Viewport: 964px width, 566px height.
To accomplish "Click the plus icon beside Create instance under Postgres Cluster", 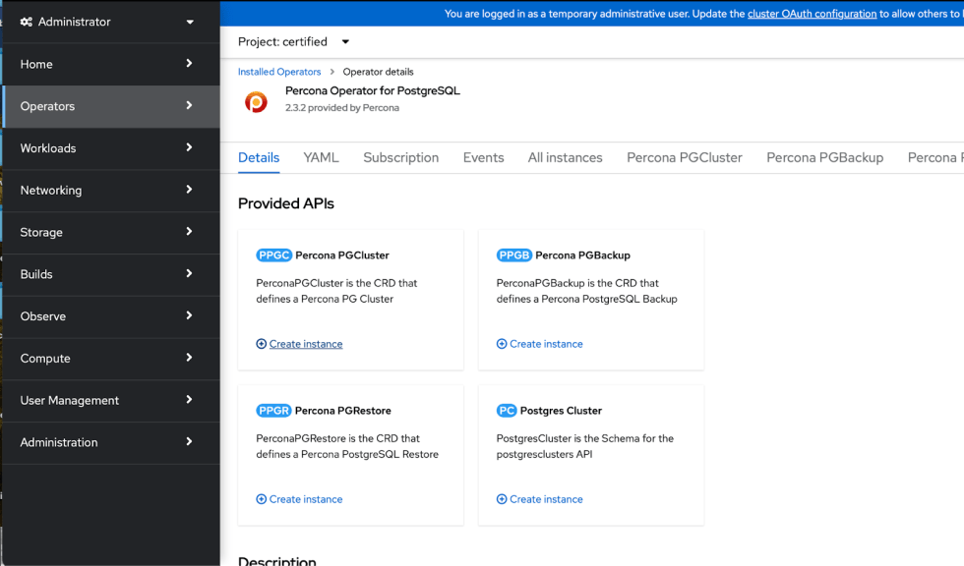I will (502, 498).
